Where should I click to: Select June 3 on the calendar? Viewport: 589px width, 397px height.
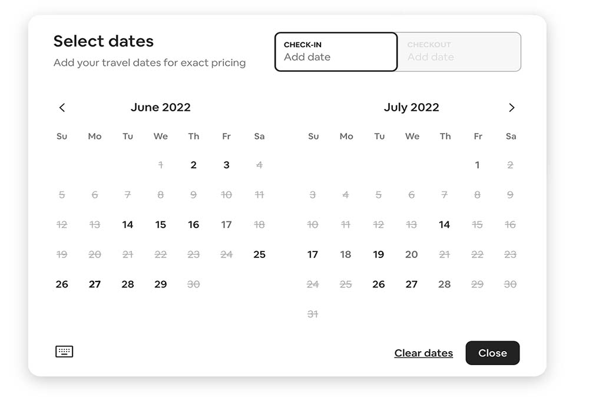pos(226,165)
